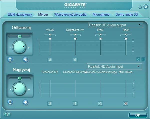The height and width of the screenshot is (119, 150).
Task: Click the Nagrywaj volume knob
Action: pyautogui.click(x=19, y=89)
